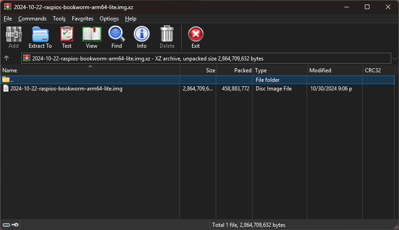This screenshot has height=230, width=399.
Task: Select the raspios-bookworm-arm64-lite.img file
Action: (x=66, y=89)
